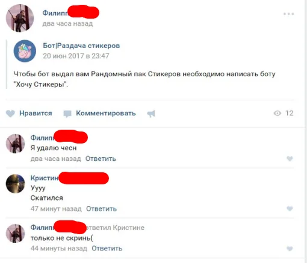Click the heart icon beside Нравится
307x263 pixels.
pyautogui.click(x=10, y=113)
